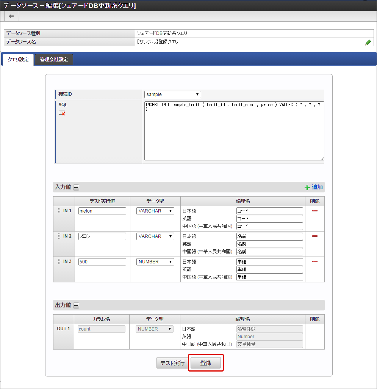This screenshot has height=389, width=377.
Task: Click IN 2 英語 logical name field
Action: 270,244
